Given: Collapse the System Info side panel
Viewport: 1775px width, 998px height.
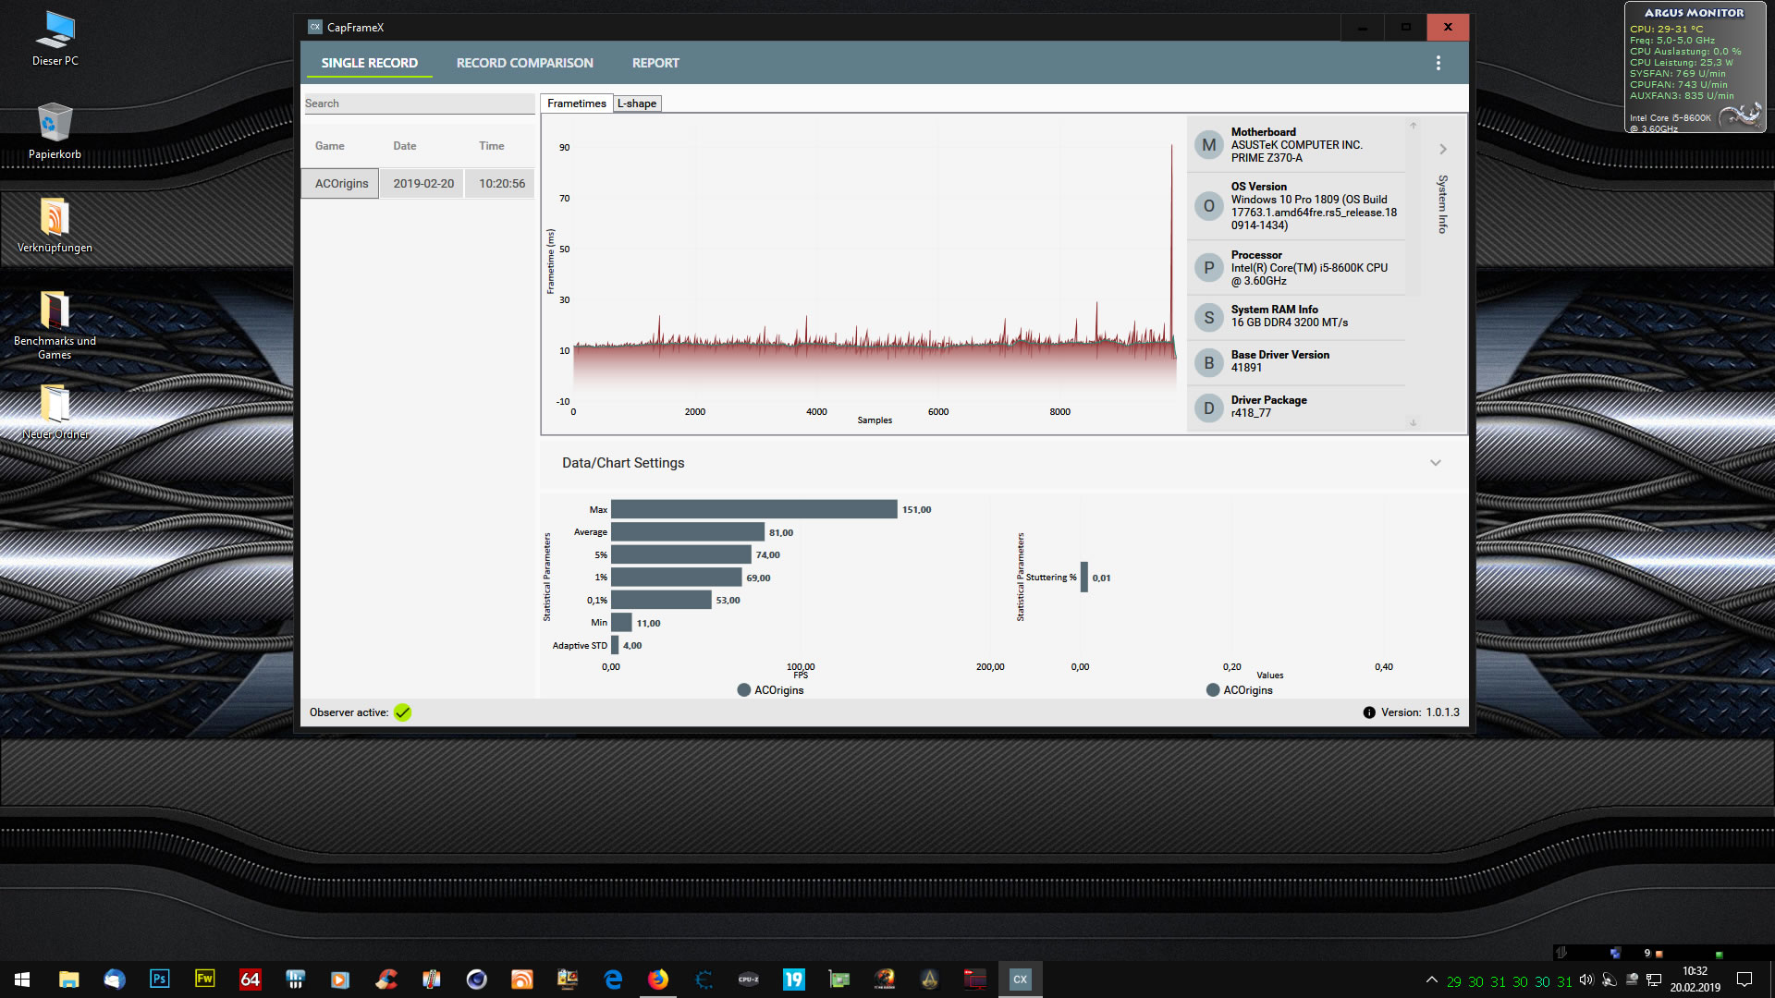Looking at the screenshot, I should point(1442,149).
